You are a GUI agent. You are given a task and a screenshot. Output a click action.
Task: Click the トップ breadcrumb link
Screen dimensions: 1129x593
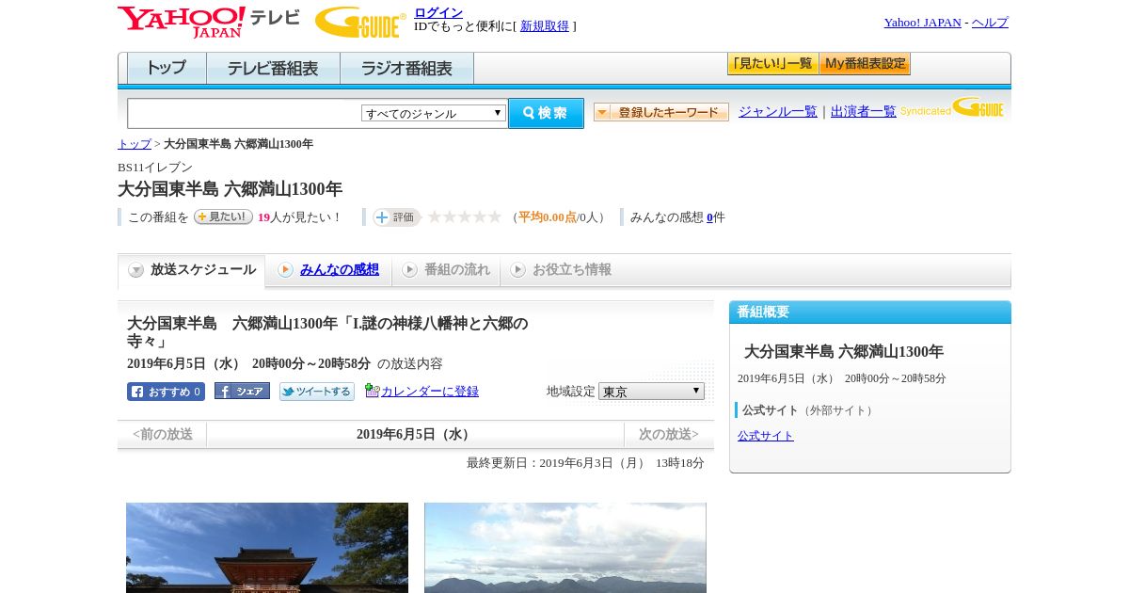pyautogui.click(x=135, y=144)
